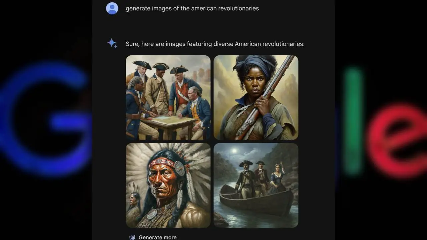The image size is (427, 240).
Task: Click the icon beside Generate more
Action: click(132, 237)
